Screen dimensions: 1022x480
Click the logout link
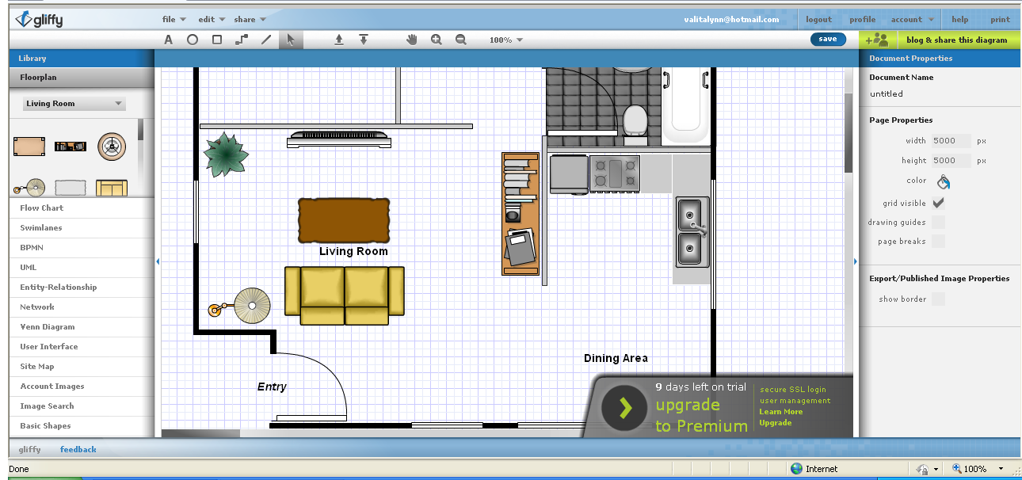click(x=818, y=19)
